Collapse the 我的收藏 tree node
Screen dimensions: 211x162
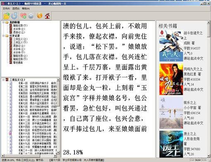(3, 22)
